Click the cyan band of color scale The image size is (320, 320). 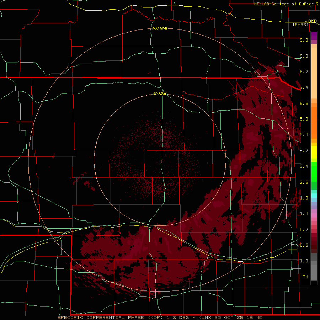(x=314, y=196)
